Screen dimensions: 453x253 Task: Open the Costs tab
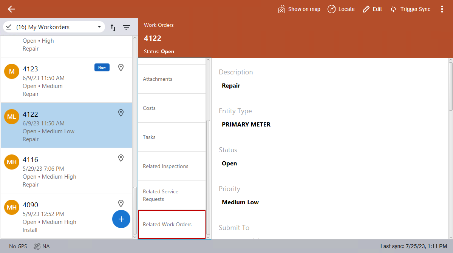172,108
